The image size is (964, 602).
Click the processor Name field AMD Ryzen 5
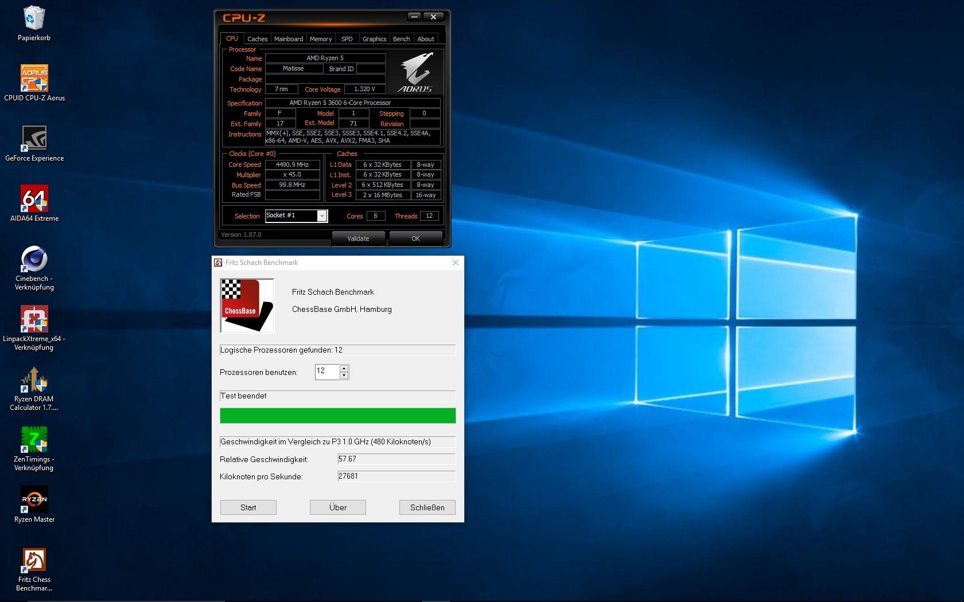[x=325, y=58]
